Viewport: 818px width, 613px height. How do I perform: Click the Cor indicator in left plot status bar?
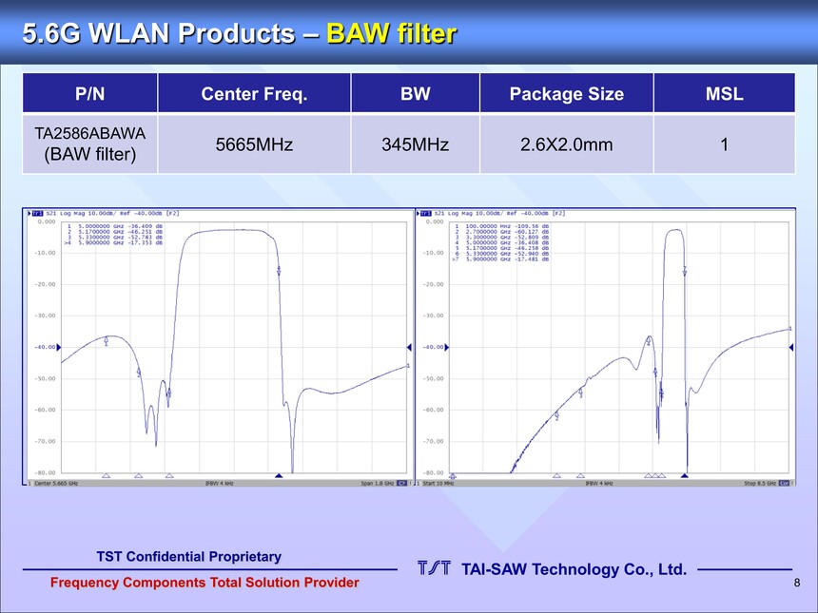click(401, 483)
